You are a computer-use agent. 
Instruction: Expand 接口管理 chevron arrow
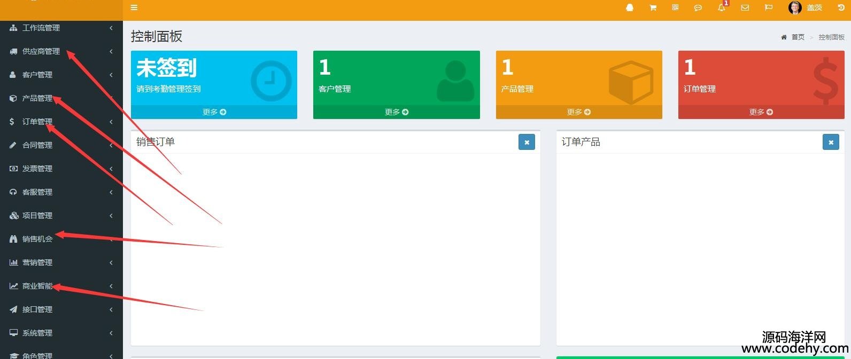click(x=111, y=309)
